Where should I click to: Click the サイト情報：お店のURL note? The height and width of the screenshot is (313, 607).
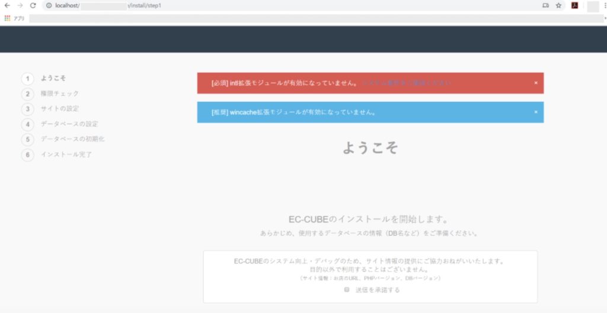point(370,278)
